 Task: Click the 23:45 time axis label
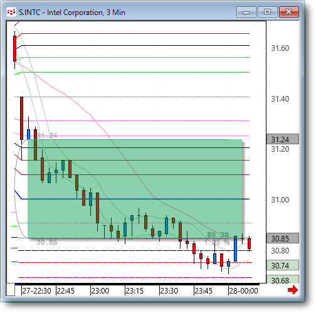click(204, 291)
